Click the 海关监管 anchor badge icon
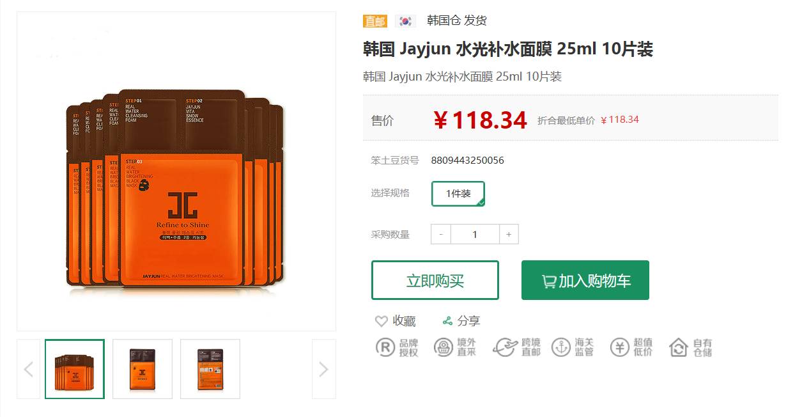The height and width of the screenshot is (417, 795). tap(561, 347)
